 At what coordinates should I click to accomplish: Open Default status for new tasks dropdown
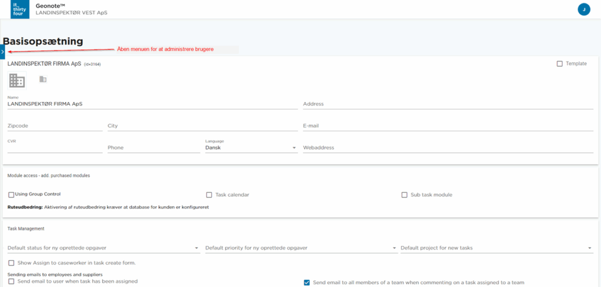103,248
